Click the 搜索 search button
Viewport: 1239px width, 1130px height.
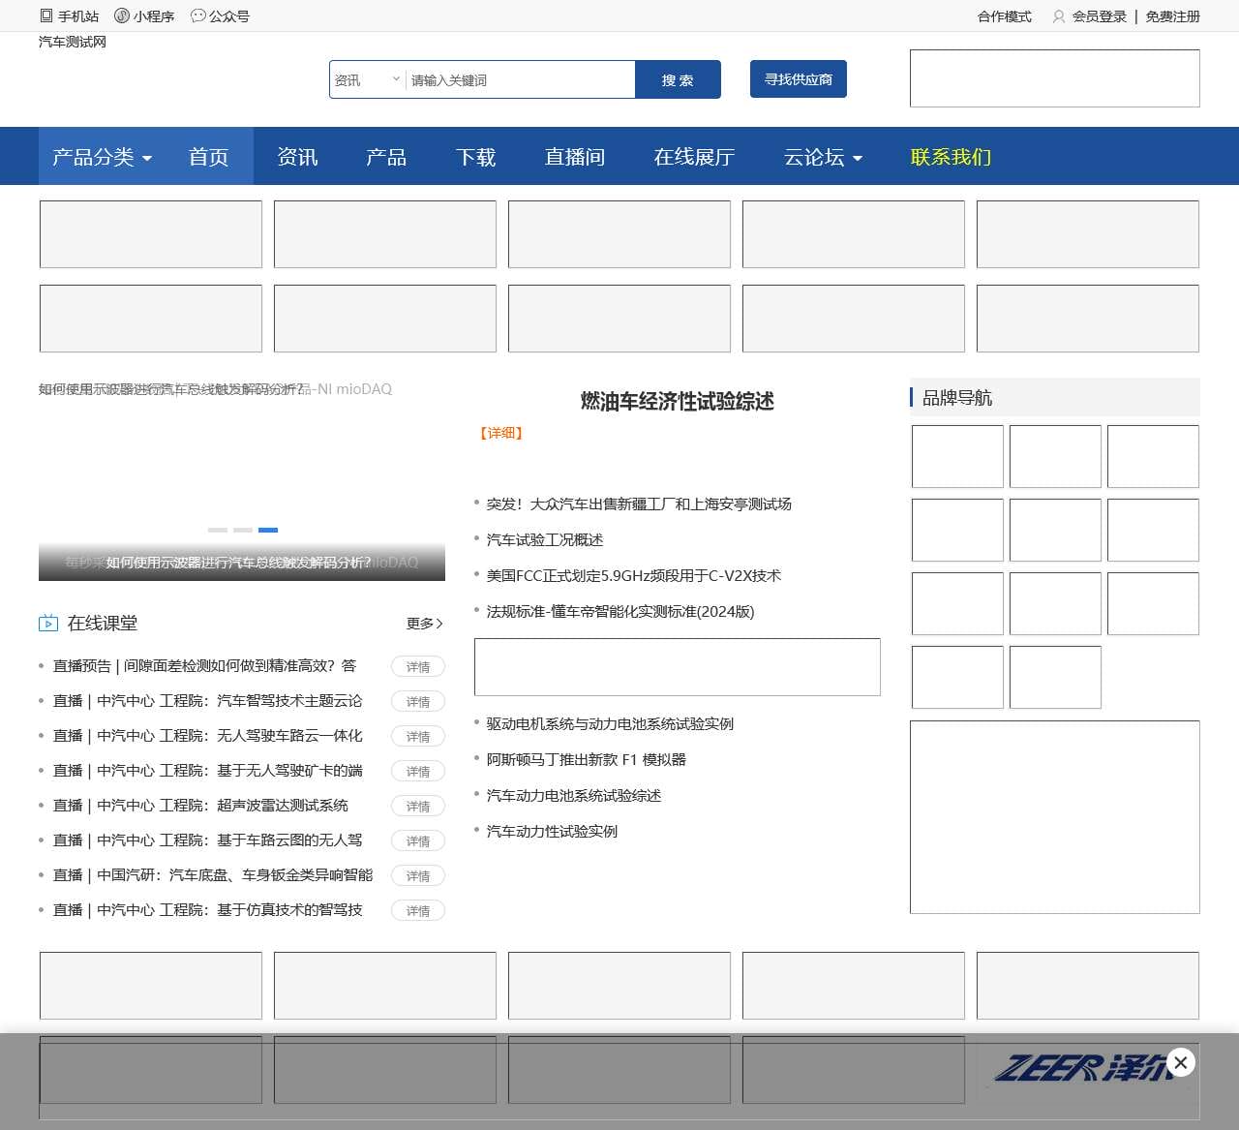pos(678,79)
